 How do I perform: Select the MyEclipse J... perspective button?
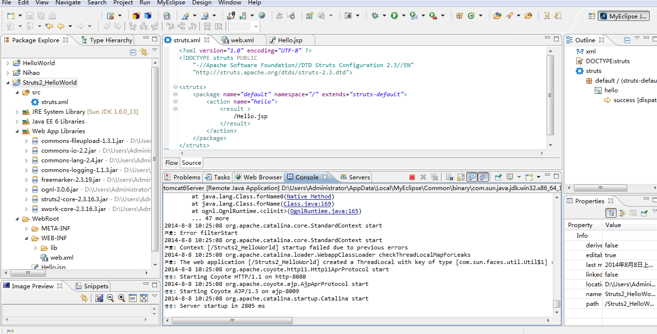(624, 16)
